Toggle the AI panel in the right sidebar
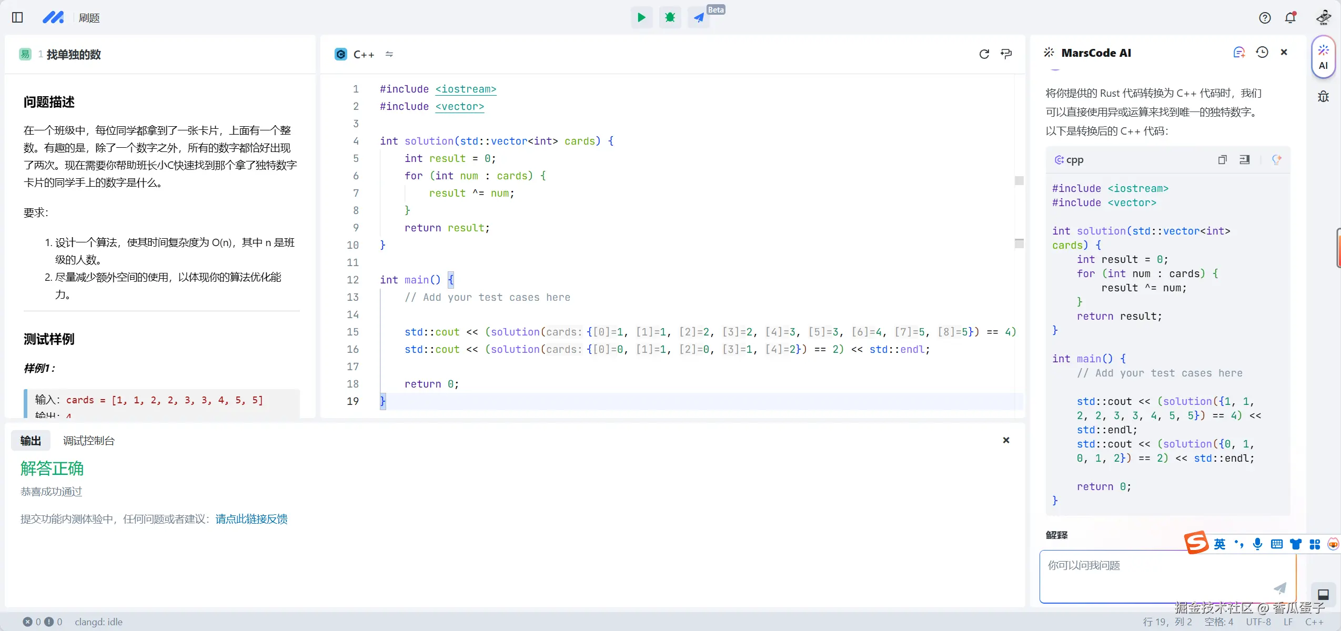The width and height of the screenshot is (1341, 631). pos(1323,57)
